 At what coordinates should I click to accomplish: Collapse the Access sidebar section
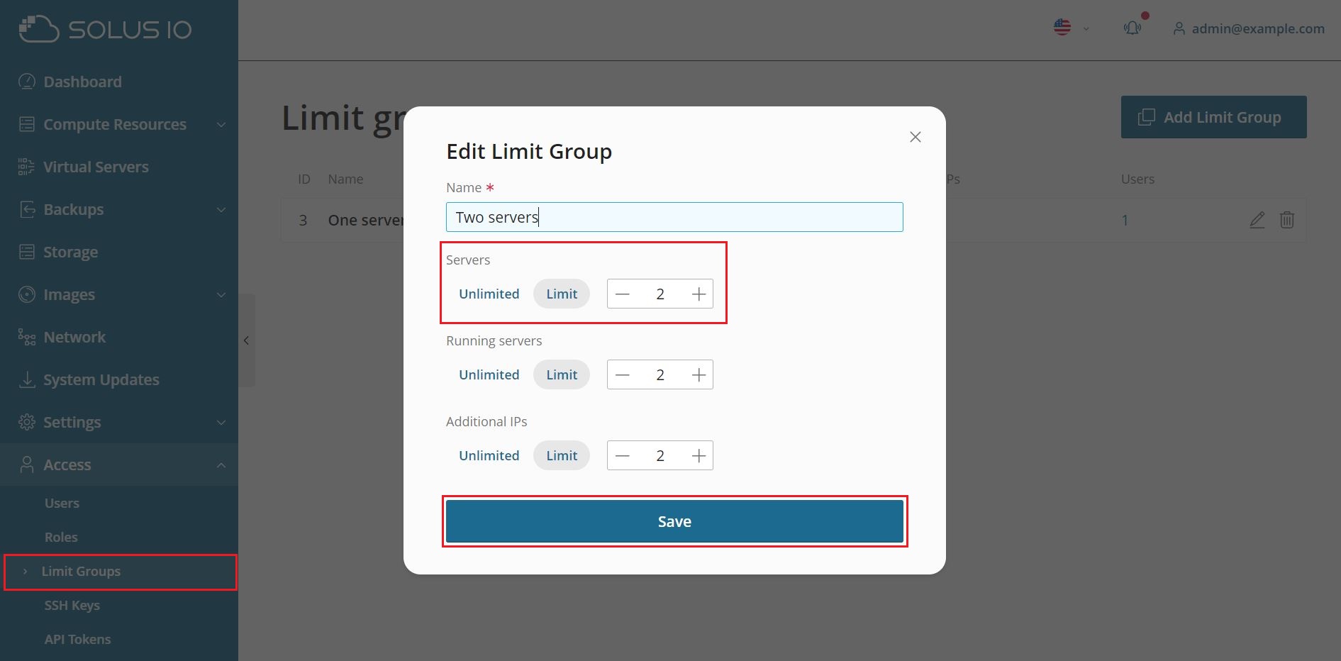119,465
